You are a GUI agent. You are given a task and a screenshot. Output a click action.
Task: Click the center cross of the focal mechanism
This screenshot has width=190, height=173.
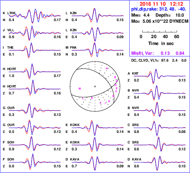[95, 86]
